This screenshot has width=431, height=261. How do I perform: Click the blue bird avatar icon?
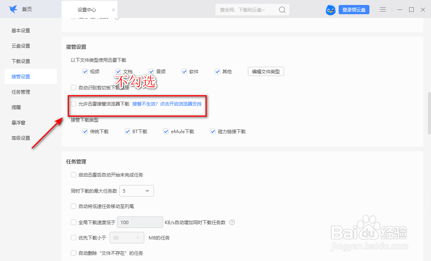coord(331,10)
